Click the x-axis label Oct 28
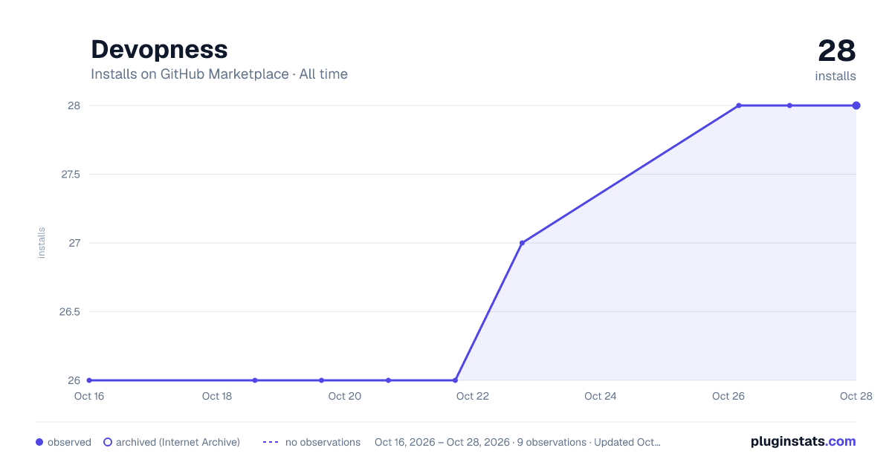The width and height of the screenshot is (892, 468). point(856,396)
